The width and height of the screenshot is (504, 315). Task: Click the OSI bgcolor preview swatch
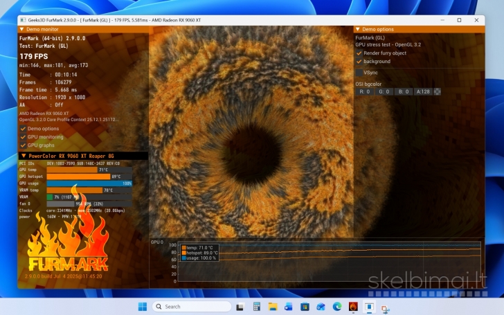pyautogui.click(x=437, y=91)
